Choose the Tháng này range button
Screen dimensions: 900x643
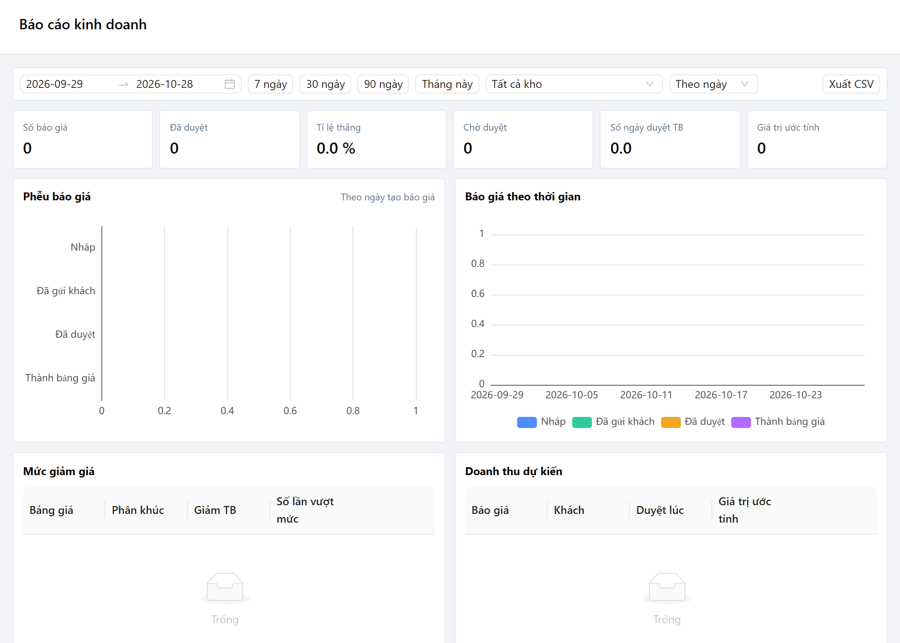tap(447, 84)
